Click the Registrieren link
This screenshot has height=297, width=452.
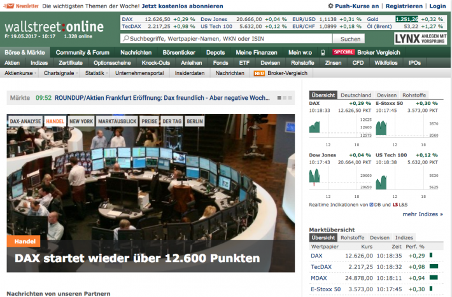[x=404, y=6]
